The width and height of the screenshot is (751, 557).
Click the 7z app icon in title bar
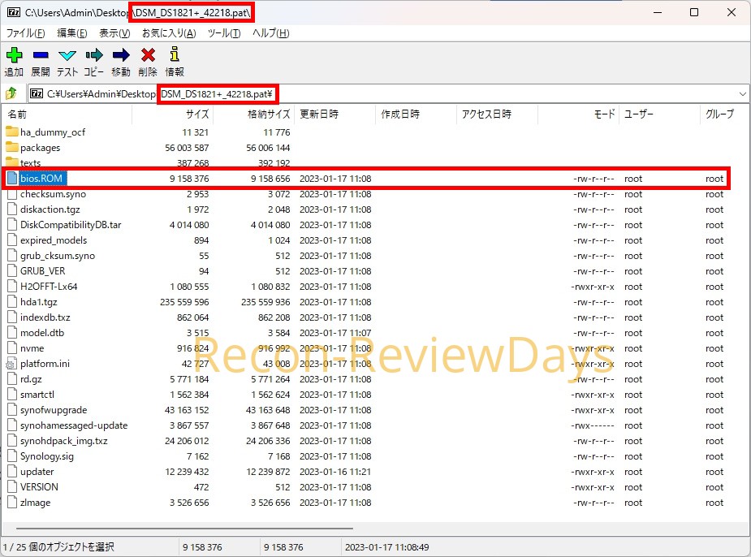[x=14, y=12]
